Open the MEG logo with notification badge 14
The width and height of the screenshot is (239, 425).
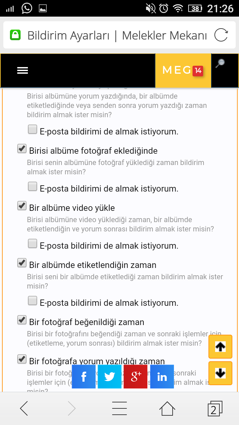(x=183, y=70)
